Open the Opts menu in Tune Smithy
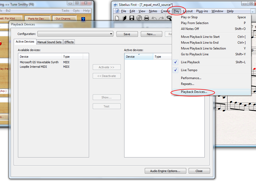The height and width of the screenshot is (181, 256). coord(76,11)
